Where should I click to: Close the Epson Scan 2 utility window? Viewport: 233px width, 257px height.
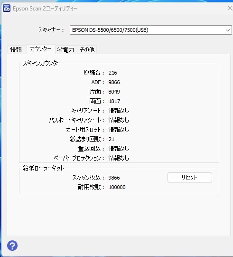point(230,8)
